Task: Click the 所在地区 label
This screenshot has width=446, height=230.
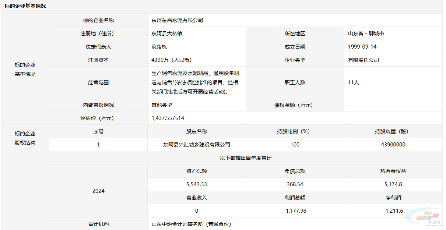Action: (x=295, y=33)
